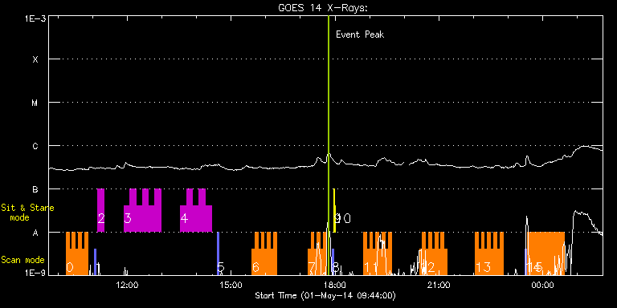Click the 'Sit & Stare mode' label
This screenshot has height=308, width=617.
click(x=27, y=213)
